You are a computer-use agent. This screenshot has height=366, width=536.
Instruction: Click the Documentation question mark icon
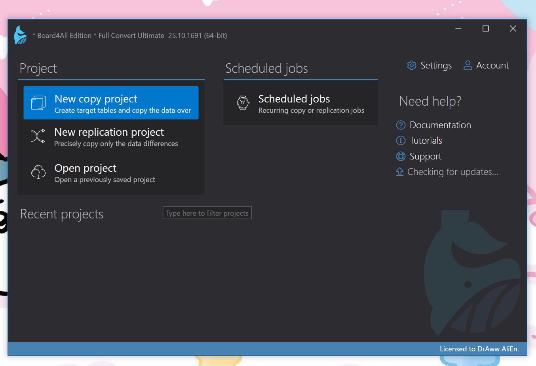coord(401,125)
